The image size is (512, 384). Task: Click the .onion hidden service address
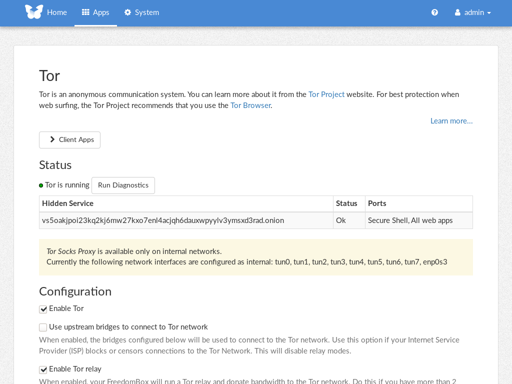[x=163, y=220]
